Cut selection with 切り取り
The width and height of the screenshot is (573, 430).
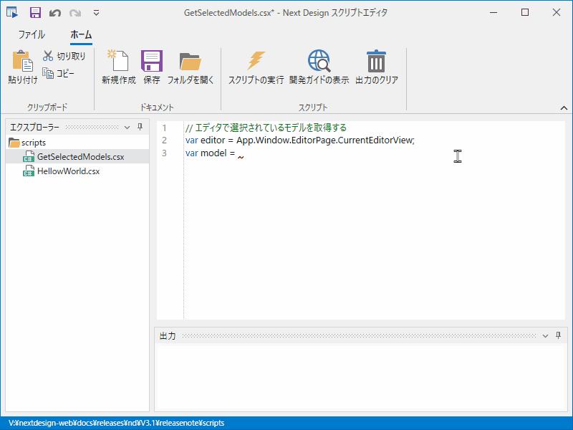(64, 56)
